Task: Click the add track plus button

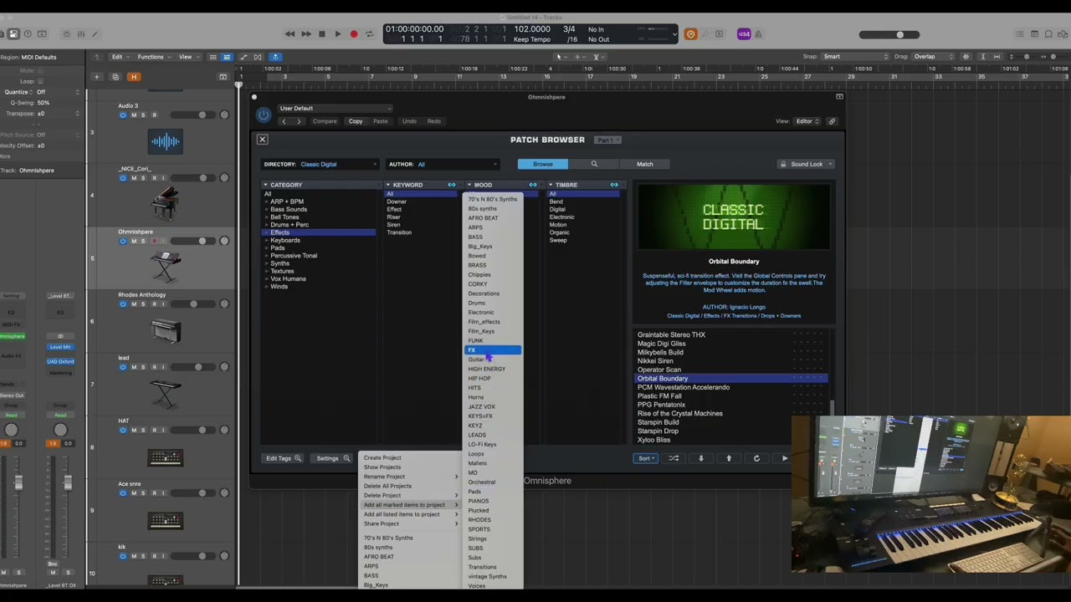Action: point(96,77)
